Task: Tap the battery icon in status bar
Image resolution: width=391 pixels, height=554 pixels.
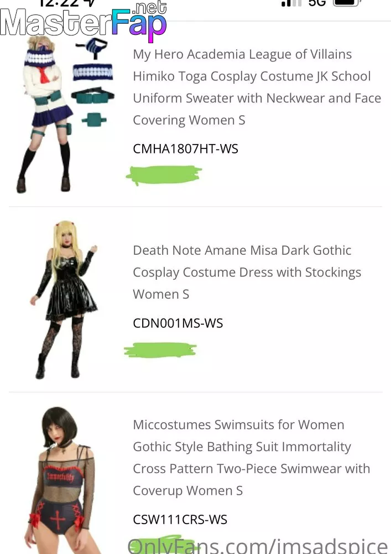Action: (x=347, y=3)
